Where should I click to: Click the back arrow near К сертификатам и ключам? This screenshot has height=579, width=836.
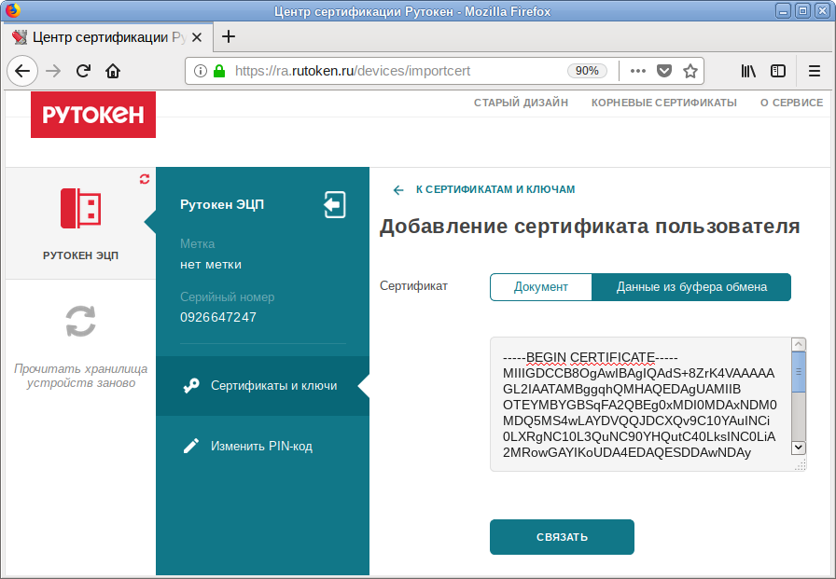coord(398,190)
